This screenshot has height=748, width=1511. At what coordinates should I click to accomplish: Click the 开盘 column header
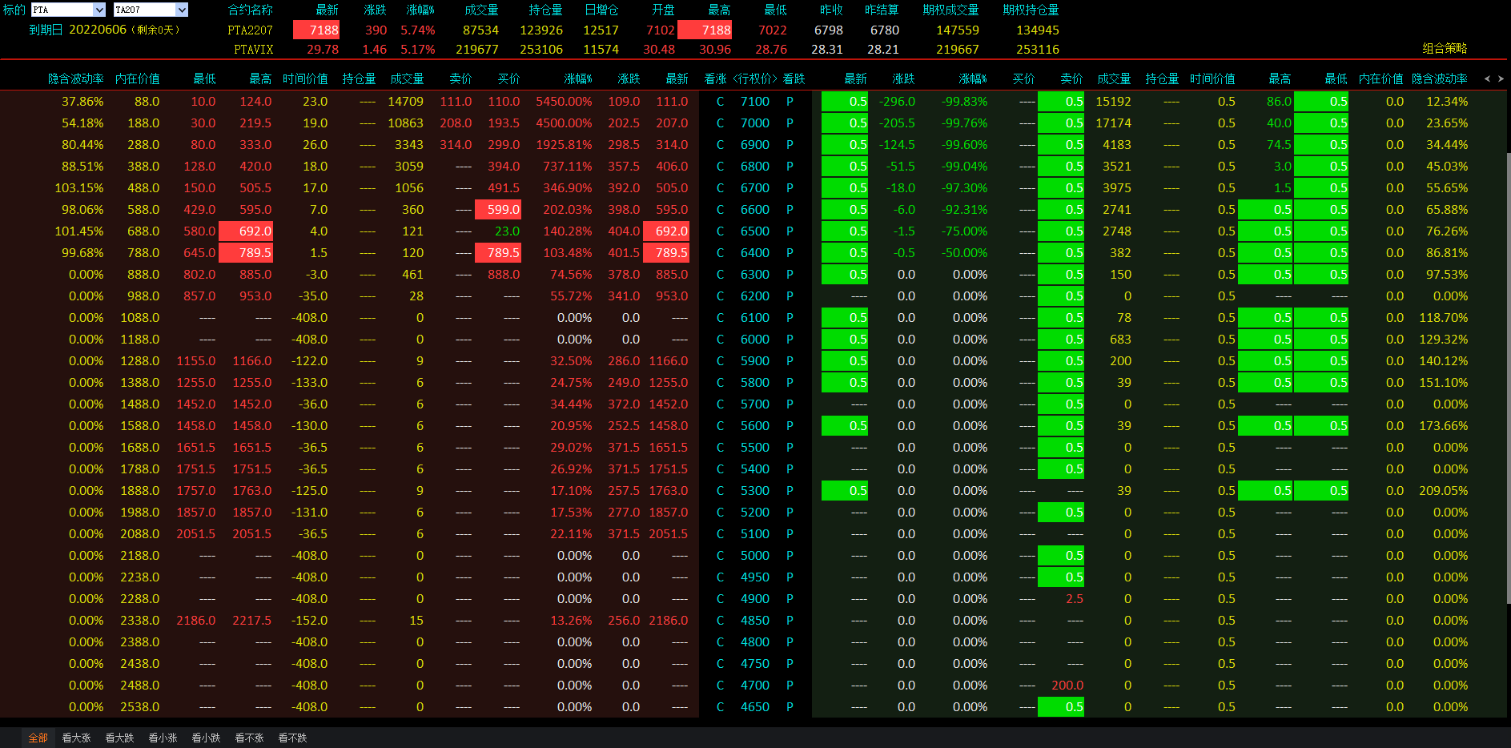click(x=663, y=10)
